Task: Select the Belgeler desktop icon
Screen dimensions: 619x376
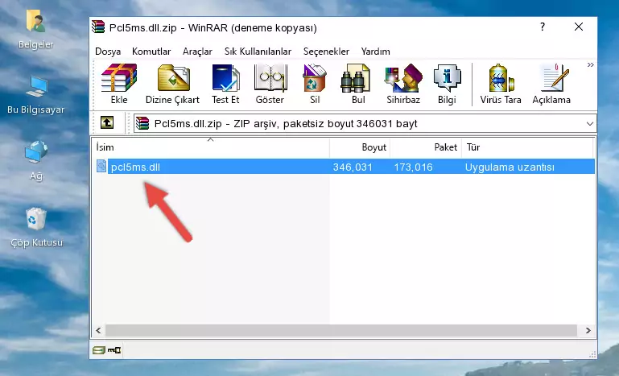Action: [x=35, y=30]
